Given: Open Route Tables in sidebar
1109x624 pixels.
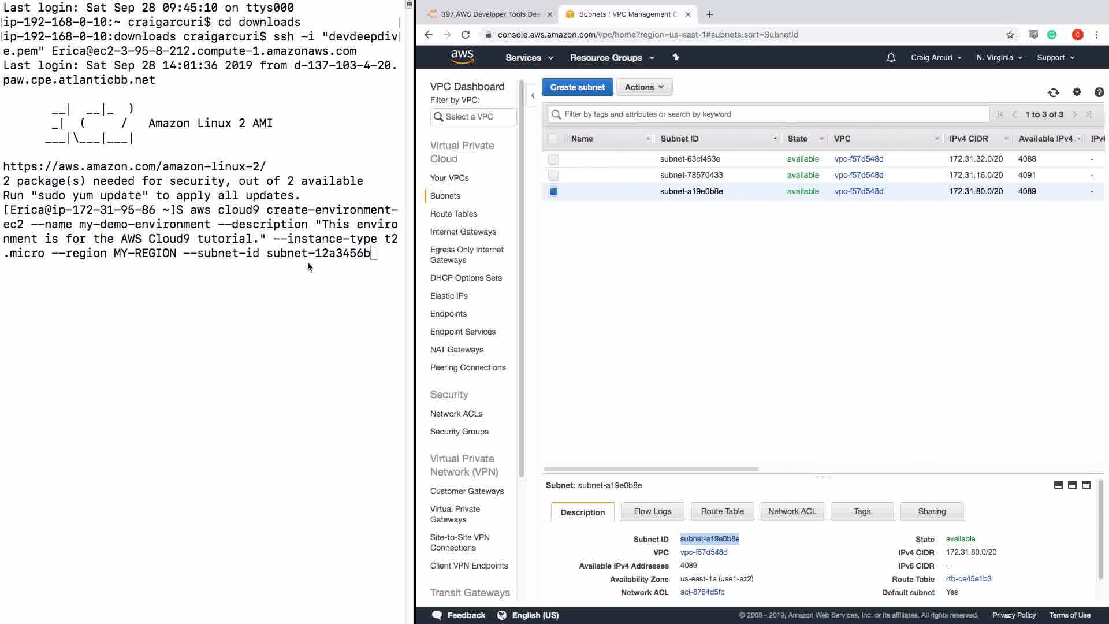Looking at the screenshot, I should coord(453,214).
